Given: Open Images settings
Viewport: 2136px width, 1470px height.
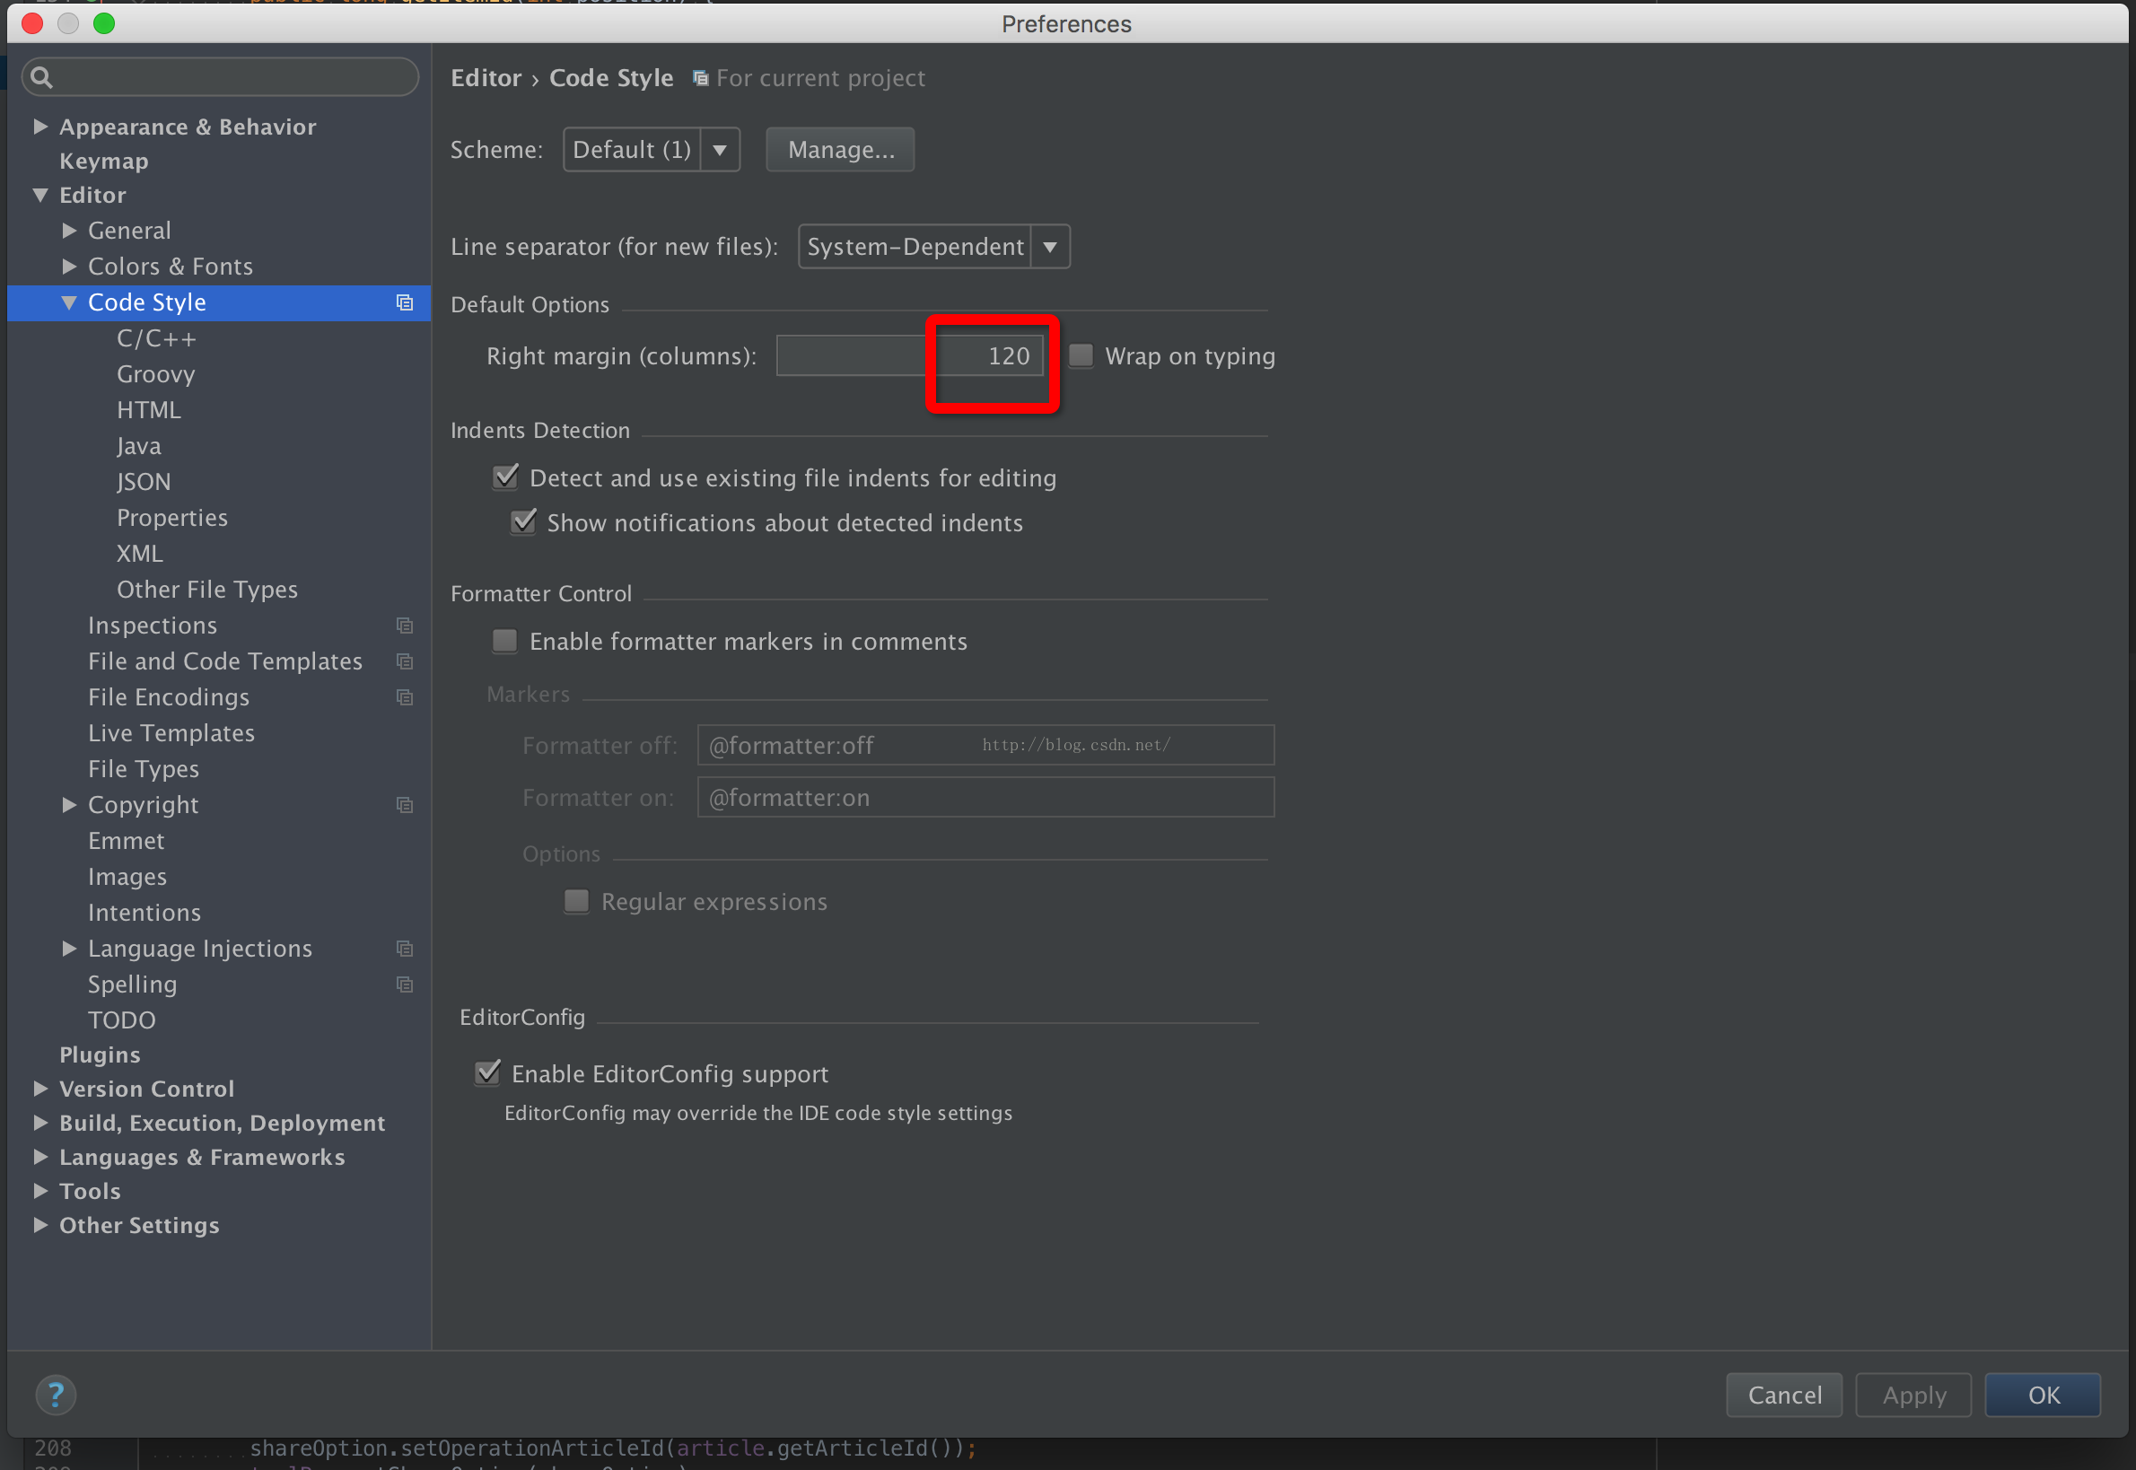Looking at the screenshot, I should coord(128,877).
